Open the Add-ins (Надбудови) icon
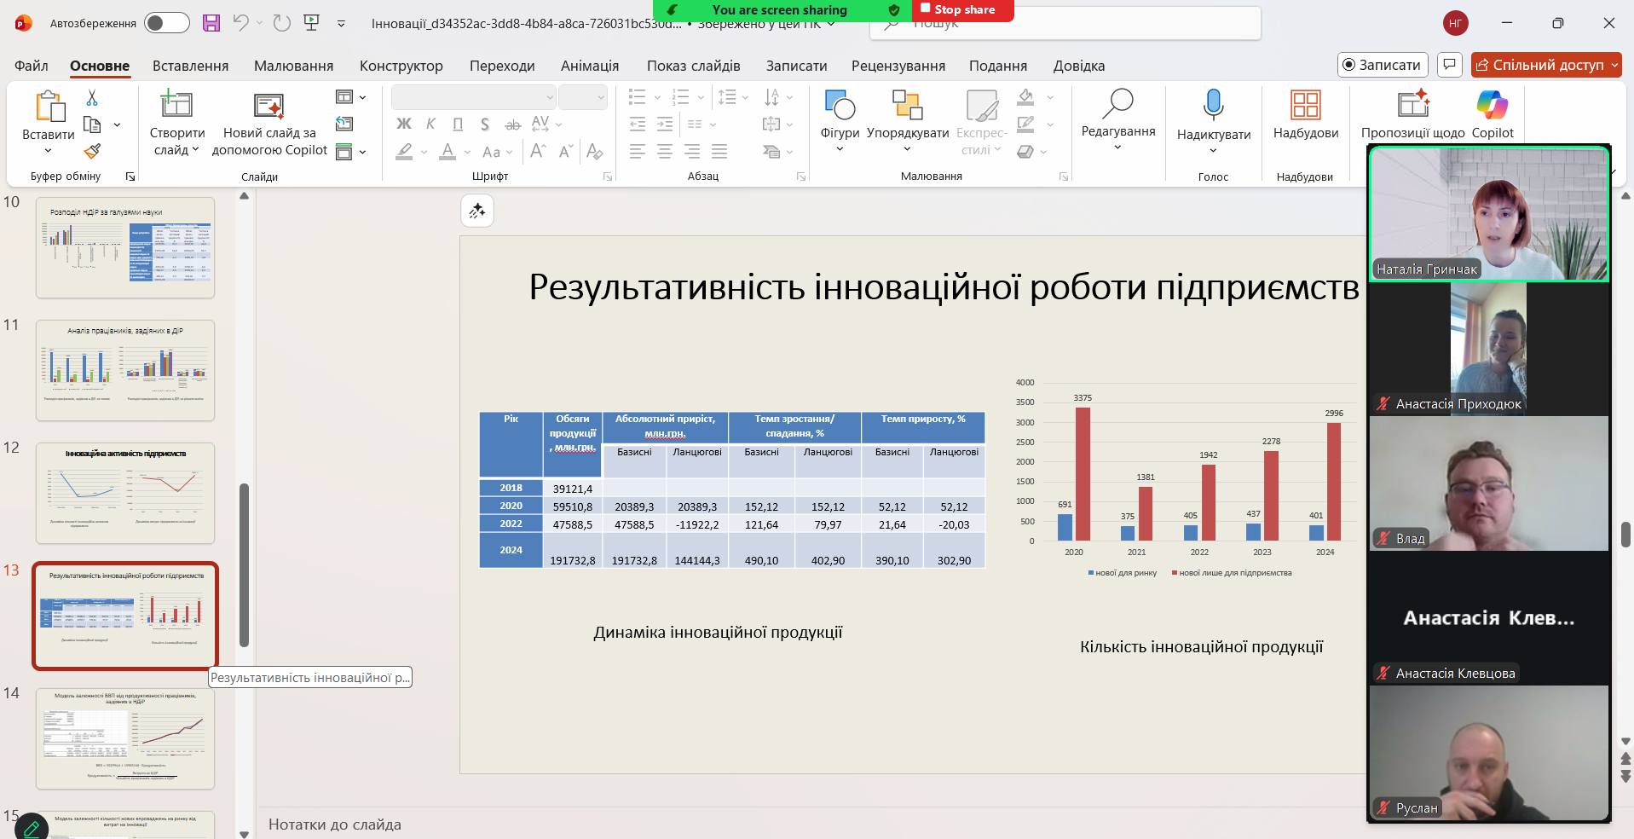Screen dimensions: 1634x839 1305,106
